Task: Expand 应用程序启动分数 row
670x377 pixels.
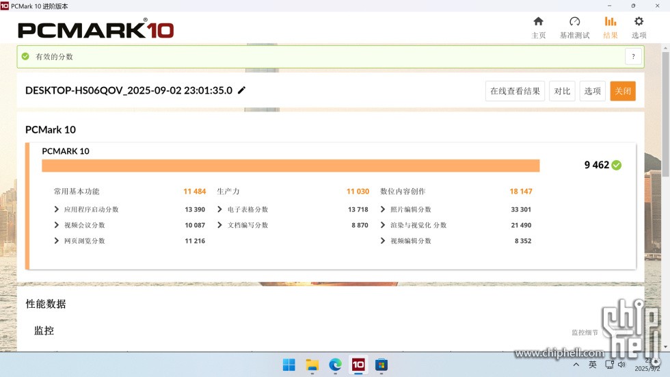Action: [57, 209]
